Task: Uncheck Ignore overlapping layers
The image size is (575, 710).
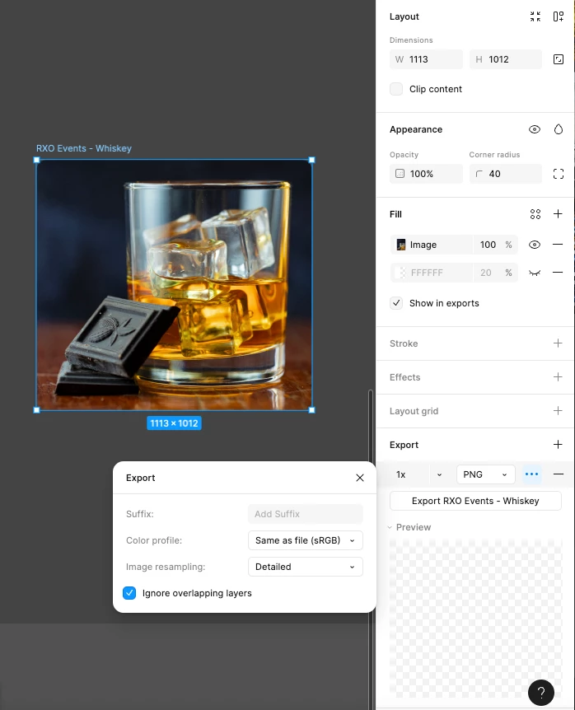Action: tap(129, 593)
